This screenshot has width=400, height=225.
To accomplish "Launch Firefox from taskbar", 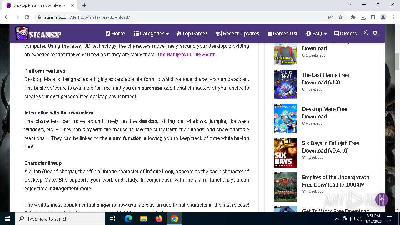I will pyautogui.click(x=159, y=219).
